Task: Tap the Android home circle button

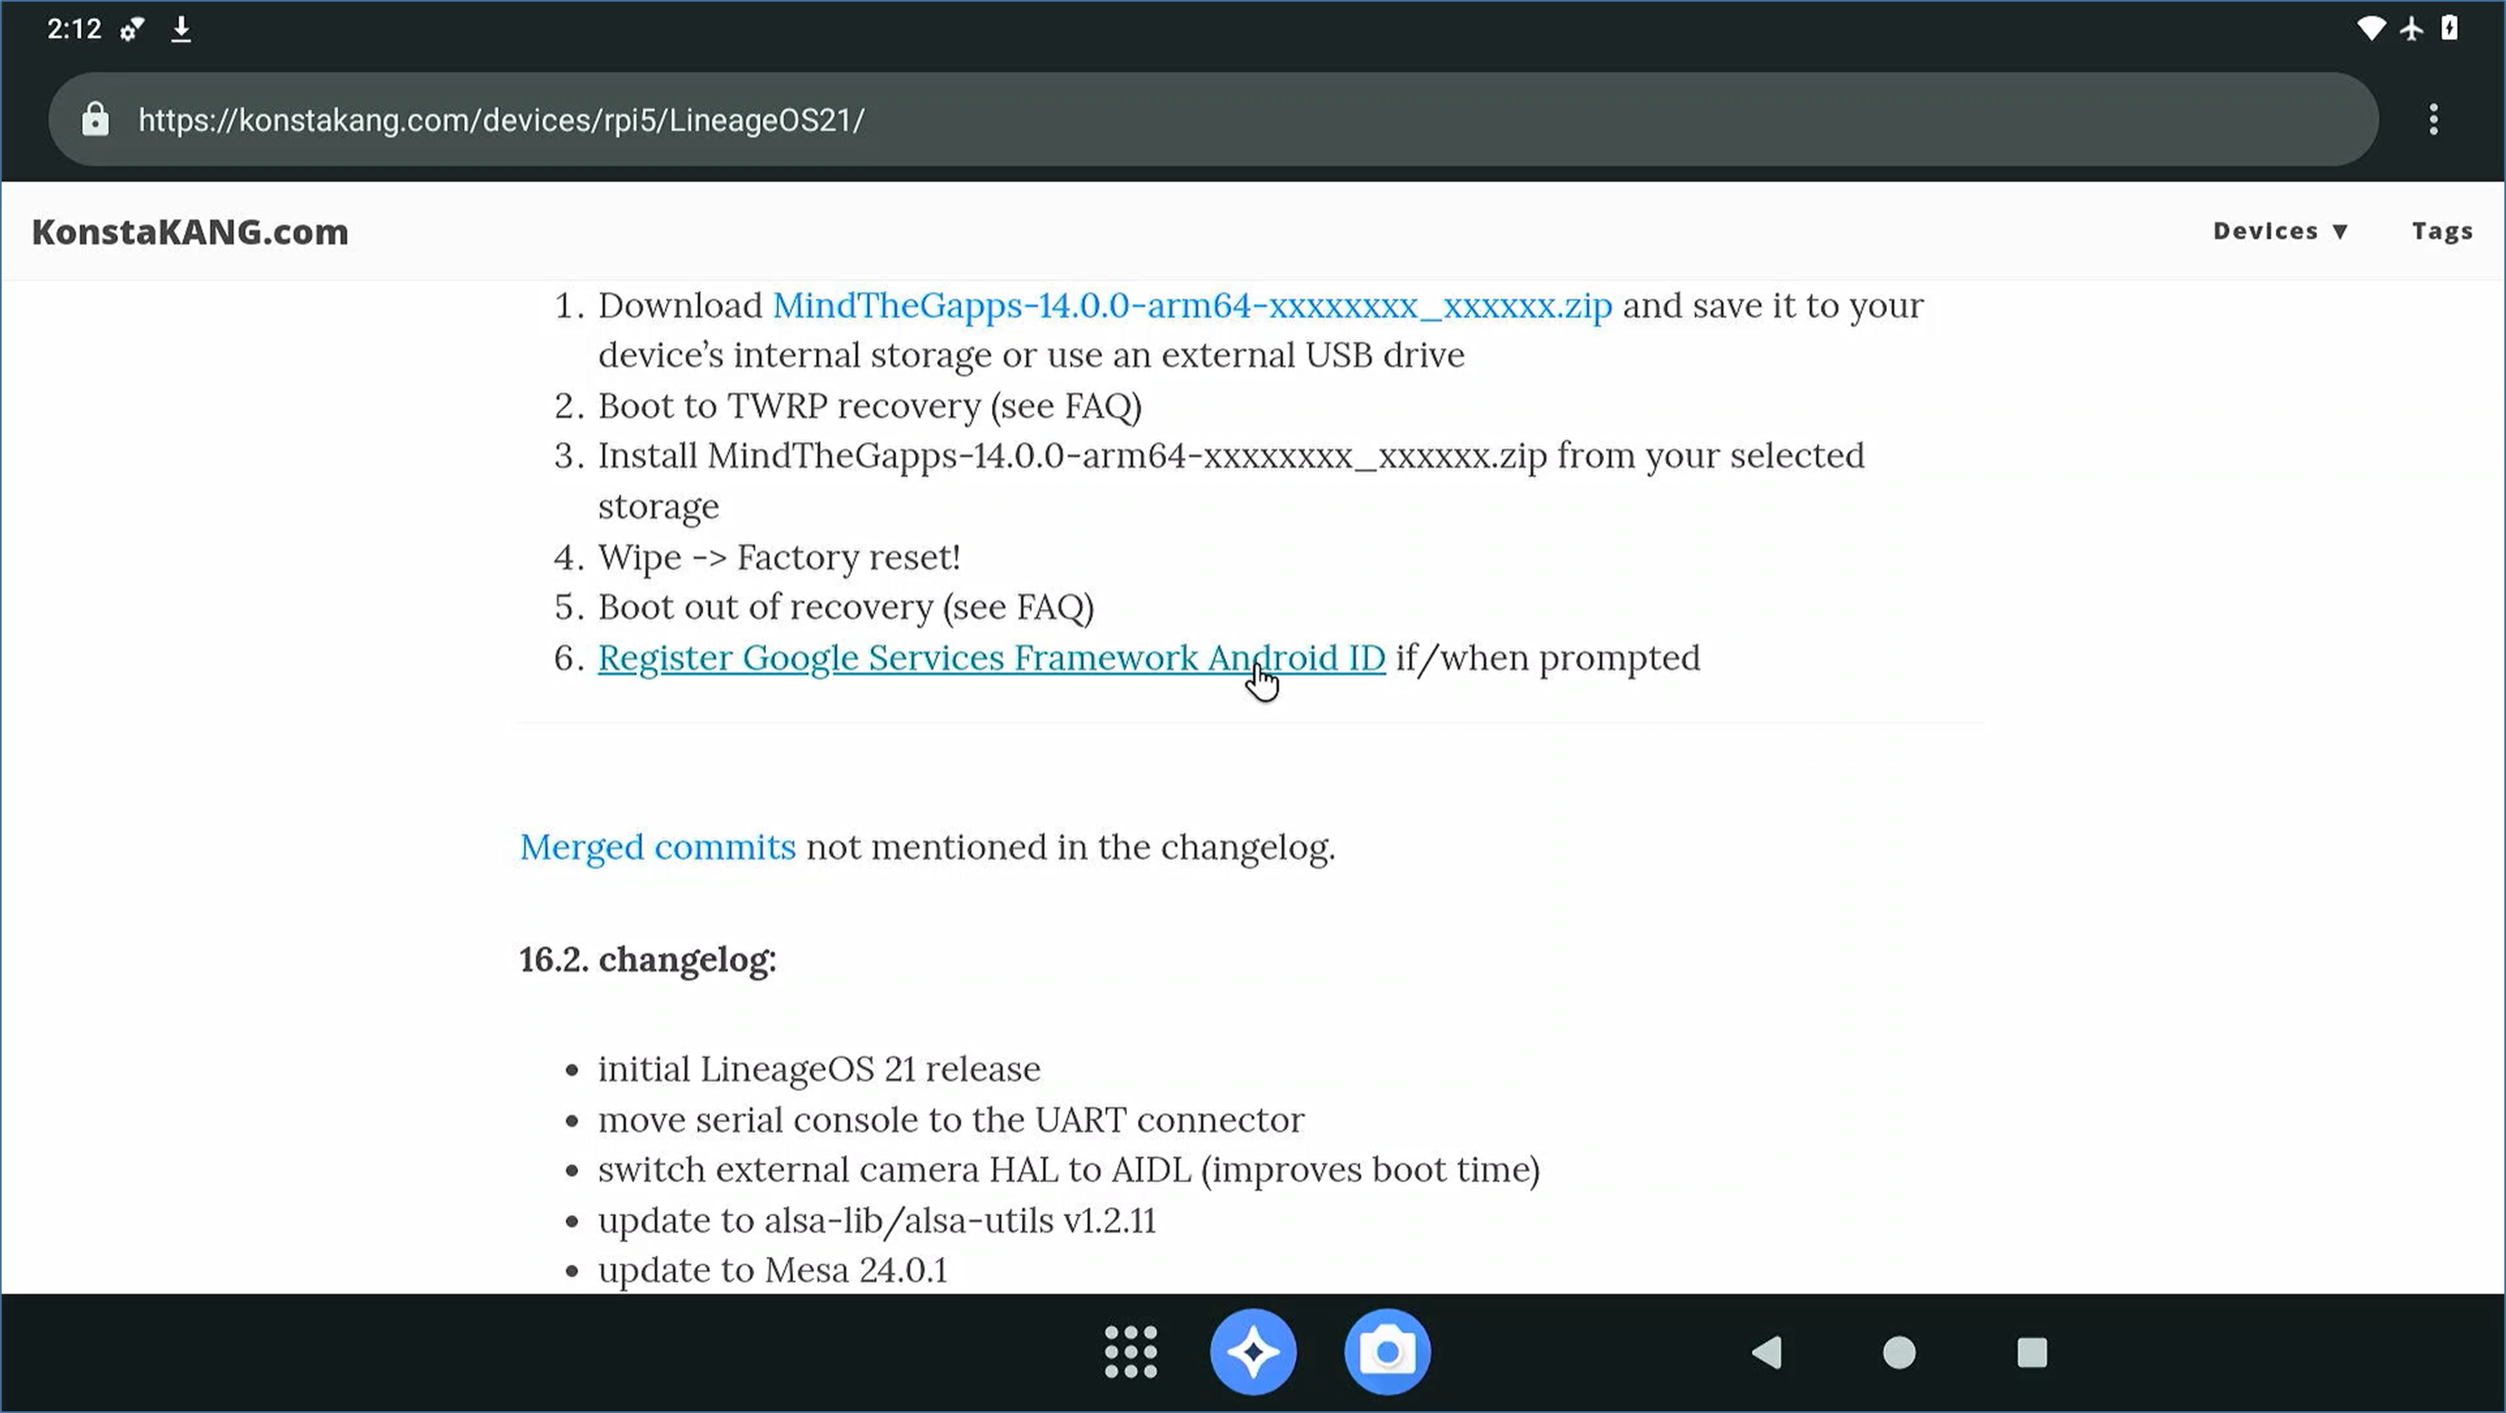Action: coord(1899,1353)
